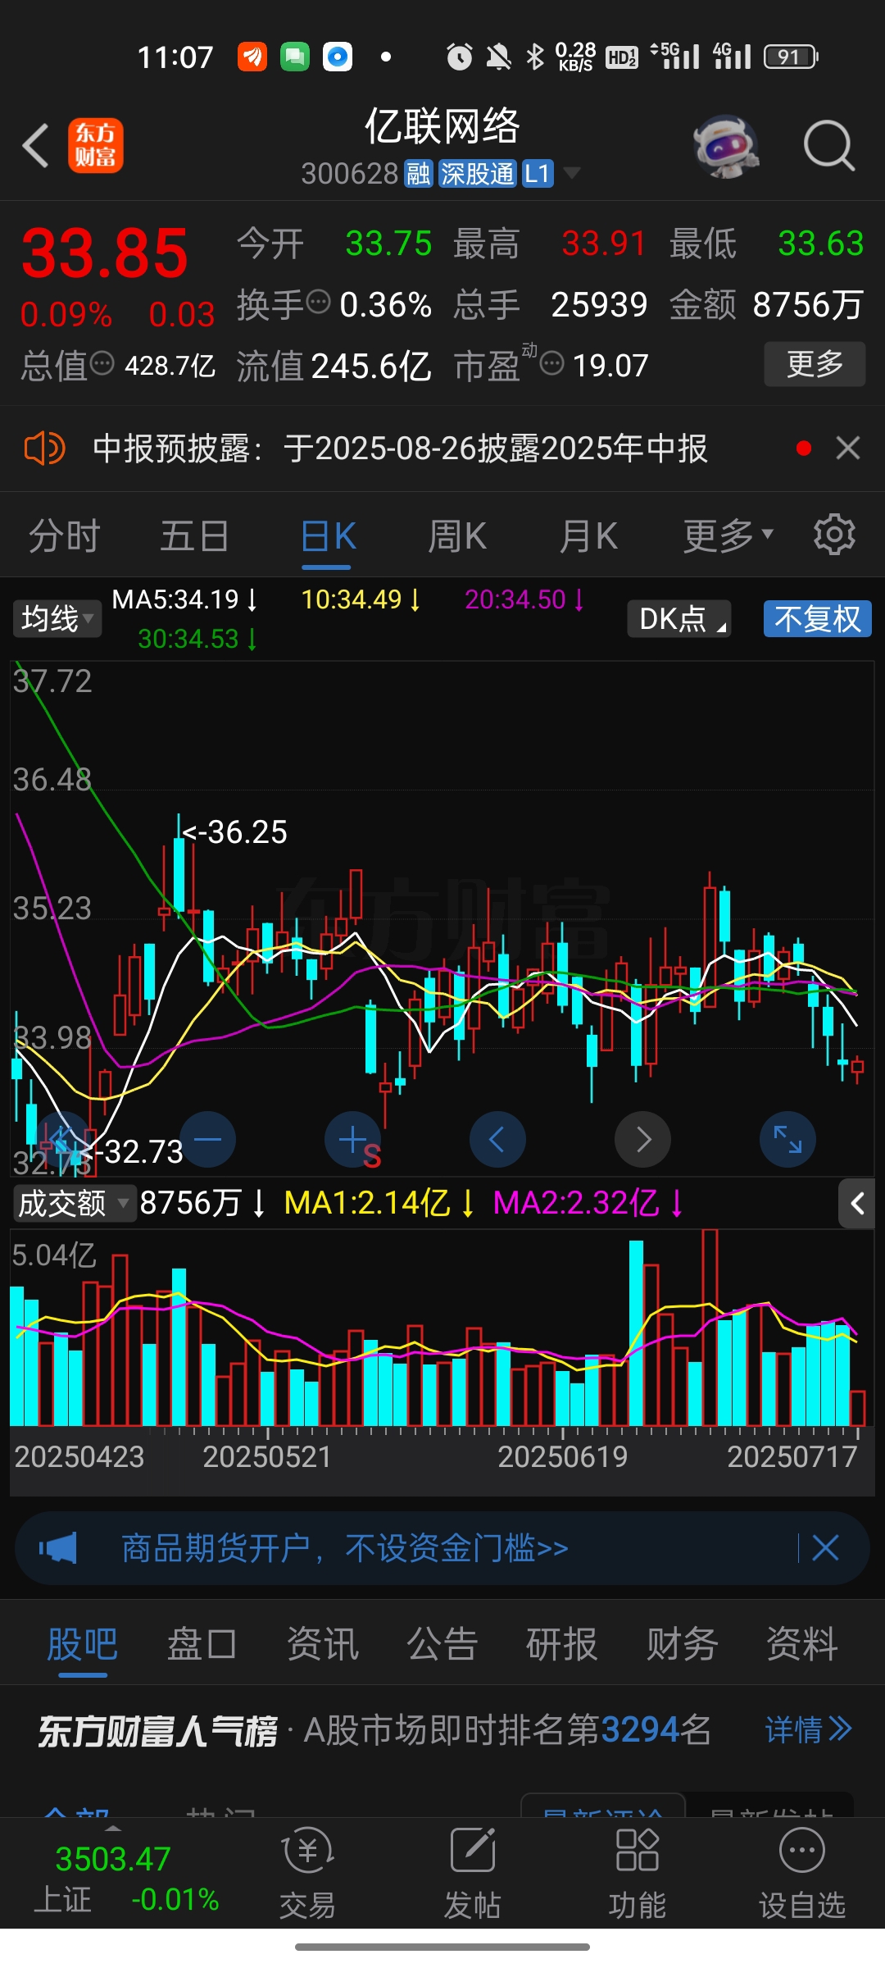Dismiss the 中报预披露 notice
This screenshot has height=1968, width=885.
(x=848, y=449)
